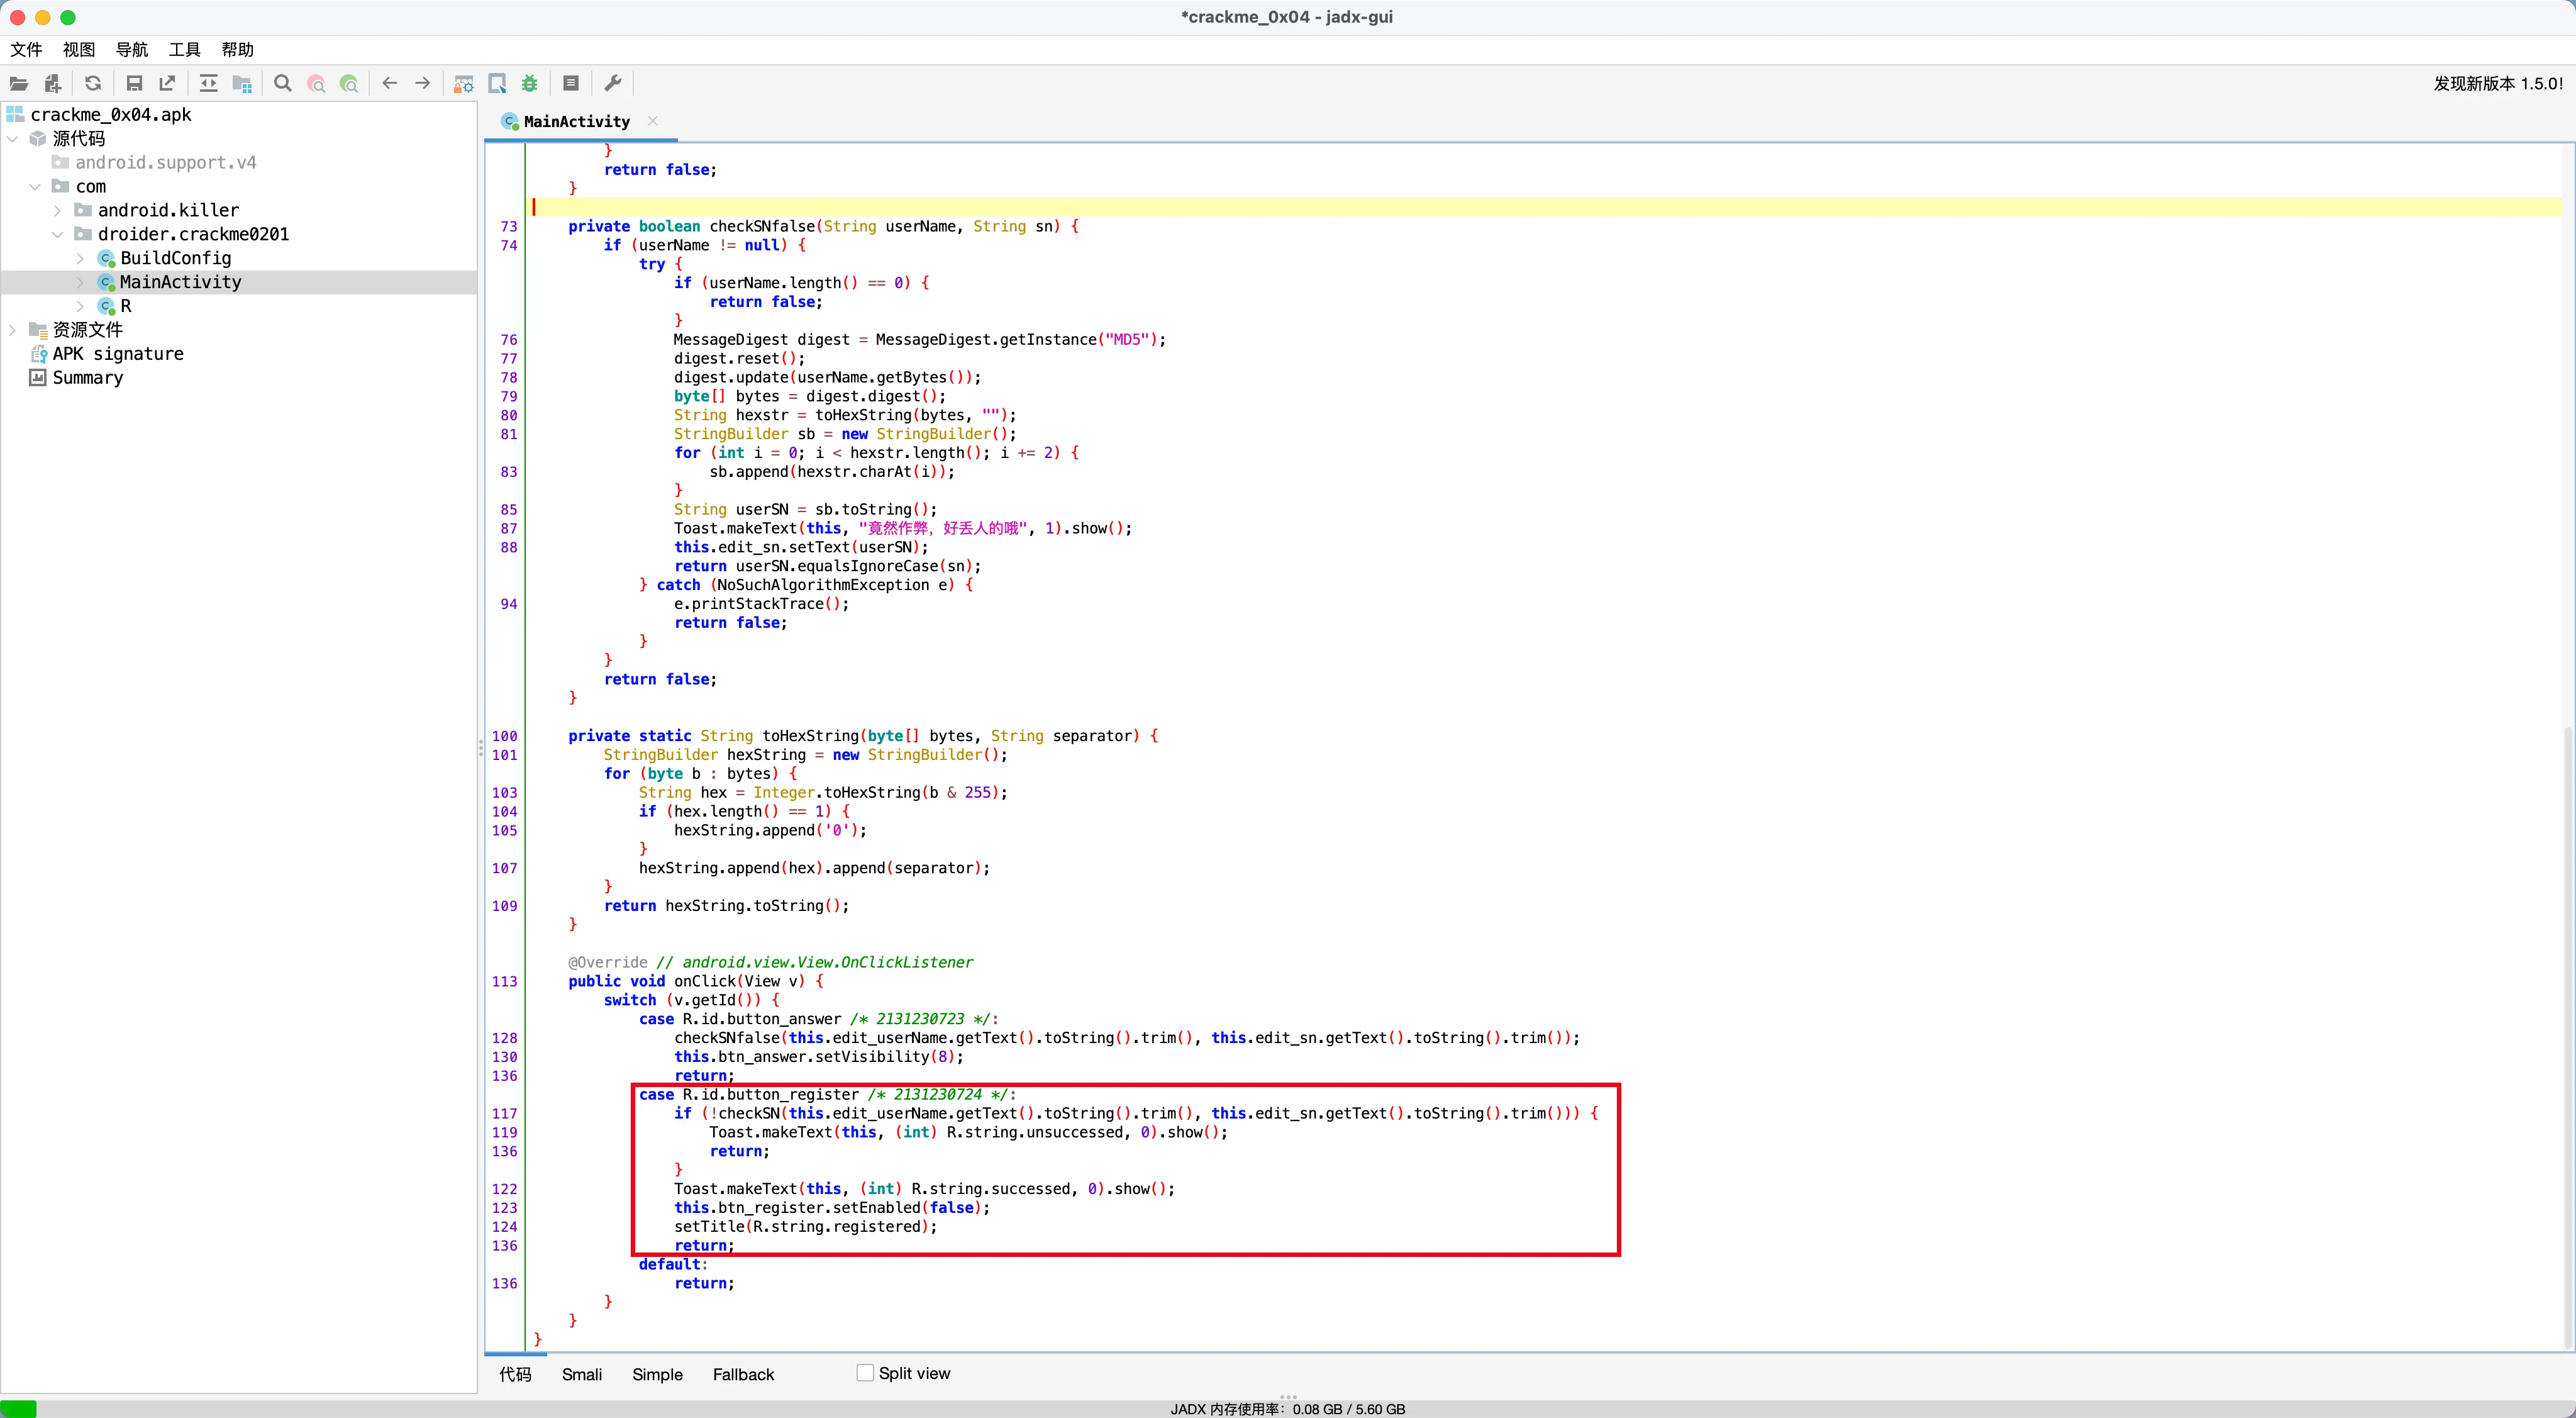Open the log viewer icon
Image resolution: width=2576 pixels, height=1418 pixels.
(x=571, y=84)
